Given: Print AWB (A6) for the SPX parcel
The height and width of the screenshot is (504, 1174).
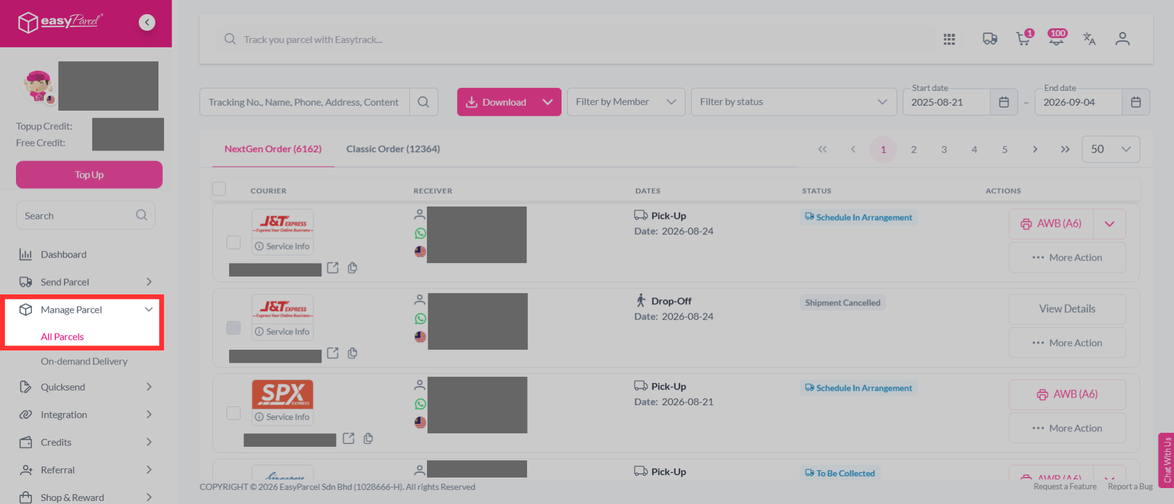Looking at the screenshot, I should pos(1067,394).
